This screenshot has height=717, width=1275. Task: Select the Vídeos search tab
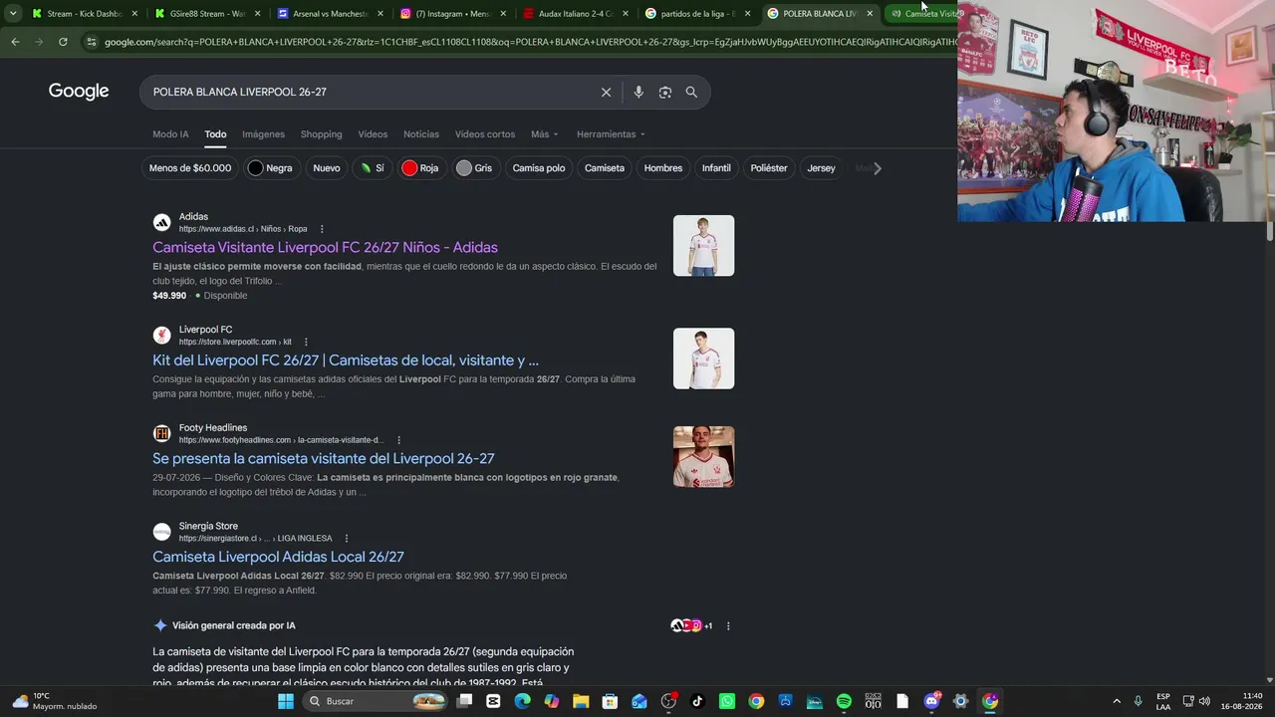click(373, 134)
